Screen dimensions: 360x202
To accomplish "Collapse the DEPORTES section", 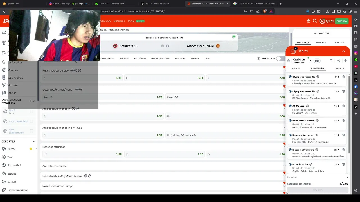I will [34, 141].
